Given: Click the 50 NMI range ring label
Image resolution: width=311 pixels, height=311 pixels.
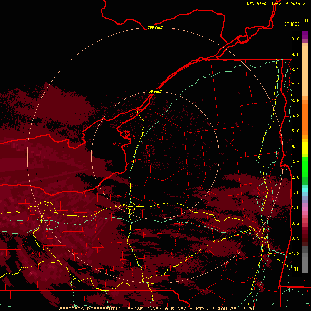Looking at the screenshot, I should 155,91.
